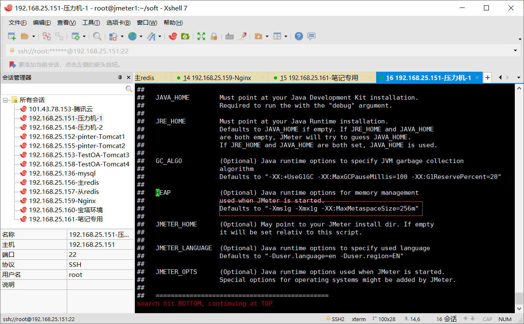Click the add current session arrow flag icon
This screenshot has height=324, width=524.
point(13,65)
